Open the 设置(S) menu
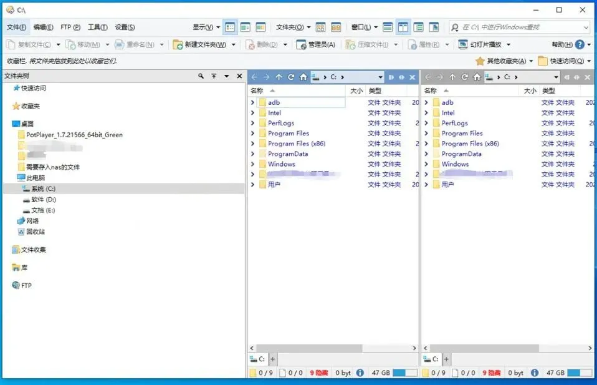Viewport: 597px width, 385px height. (x=125, y=27)
